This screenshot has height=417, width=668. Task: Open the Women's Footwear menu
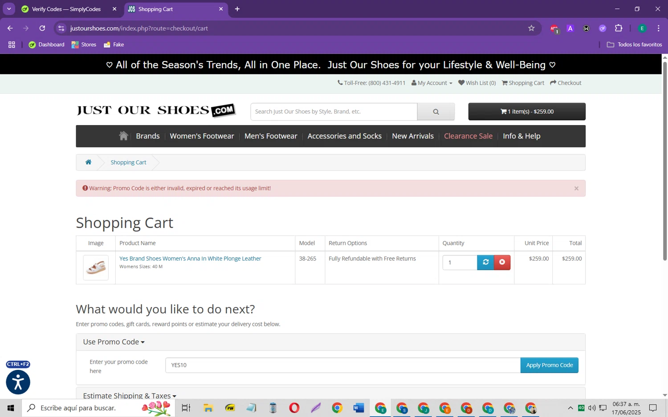[x=202, y=136]
